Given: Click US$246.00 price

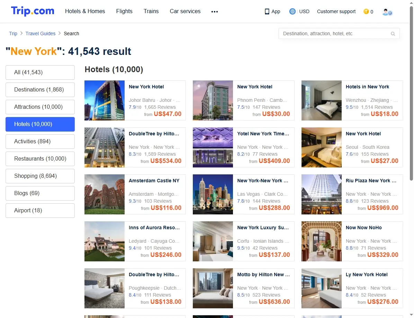Looking at the screenshot, I should (x=166, y=255).
